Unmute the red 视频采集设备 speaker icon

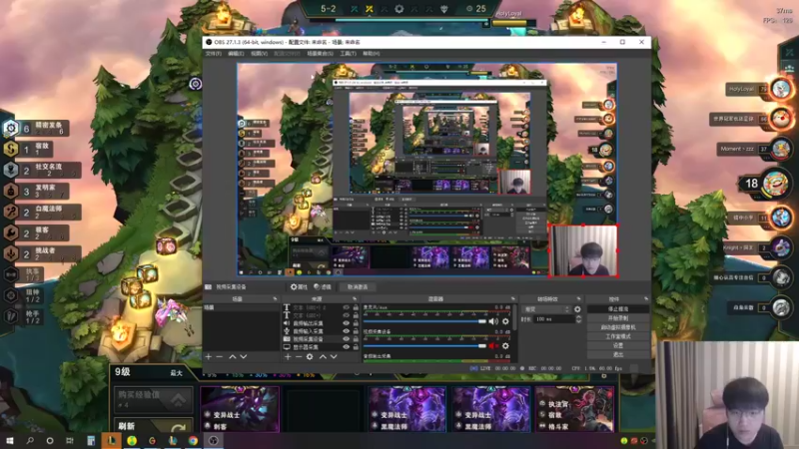[x=492, y=346]
